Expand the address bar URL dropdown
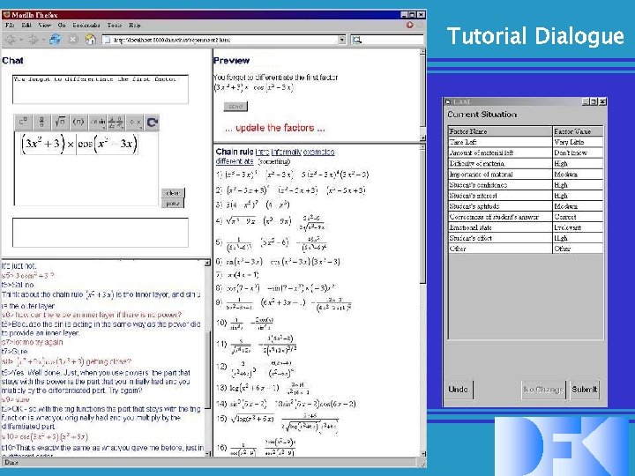635x476 pixels. (x=342, y=40)
